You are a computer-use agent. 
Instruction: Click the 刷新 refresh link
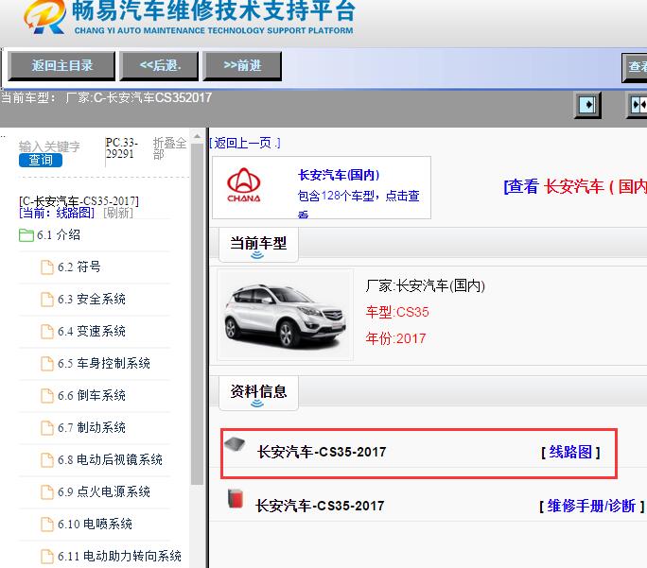(x=118, y=213)
